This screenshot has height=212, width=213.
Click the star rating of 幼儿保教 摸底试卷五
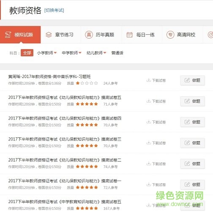click(x=87, y=104)
